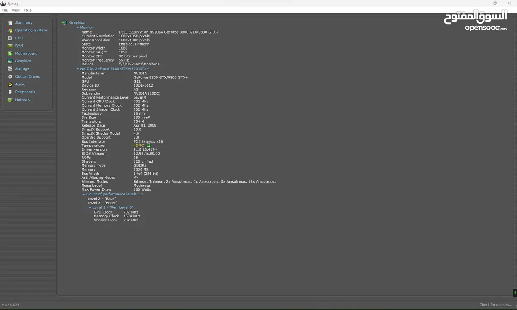517x310 pixels.
Task: Click the Memory Type GDDR3 value
Action: click(140, 166)
